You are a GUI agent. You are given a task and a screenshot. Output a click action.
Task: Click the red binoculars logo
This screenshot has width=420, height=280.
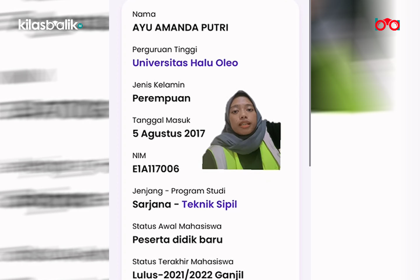click(x=387, y=24)
